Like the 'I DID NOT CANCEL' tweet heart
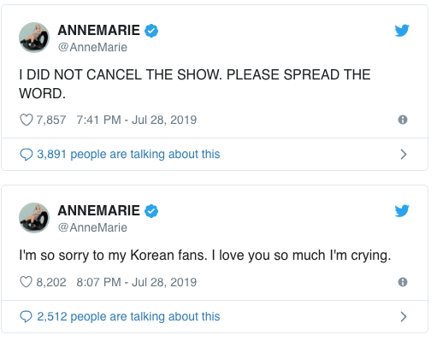The image size is (437, 341). (27, 120)
